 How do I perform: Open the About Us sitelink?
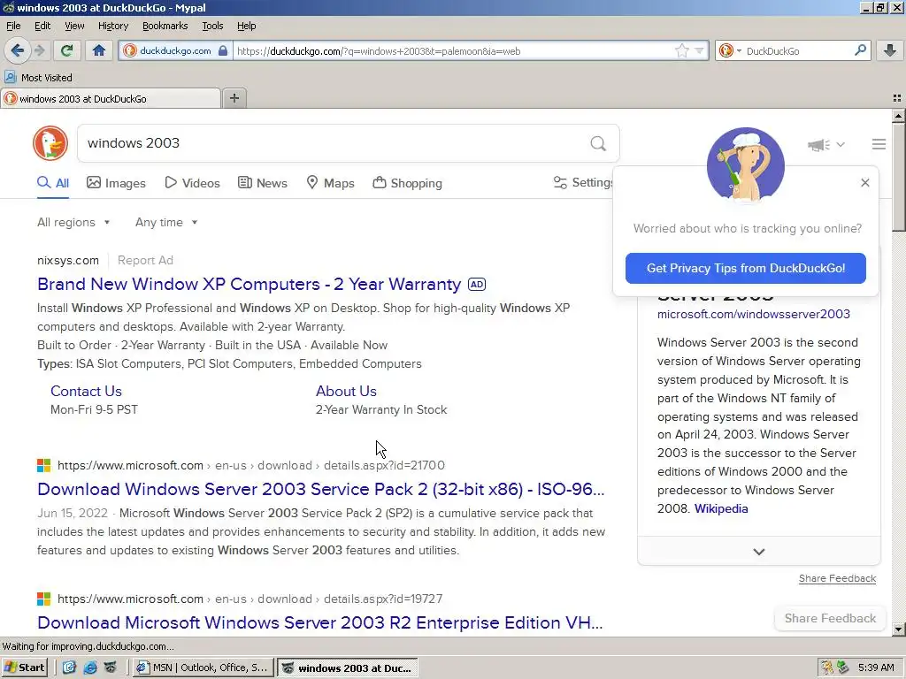[346, 391]
